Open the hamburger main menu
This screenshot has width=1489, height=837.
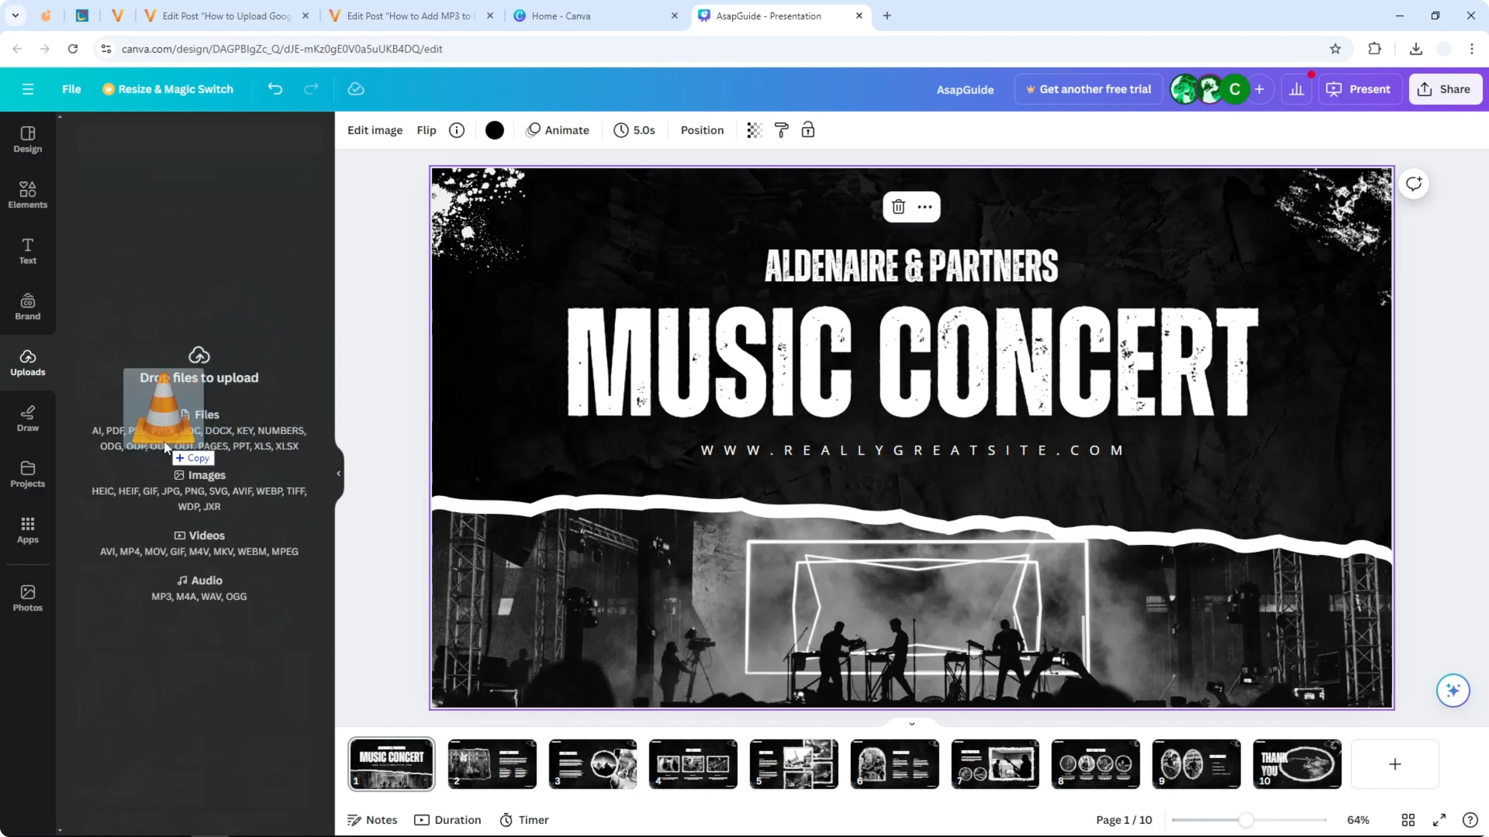coord(28,89)
